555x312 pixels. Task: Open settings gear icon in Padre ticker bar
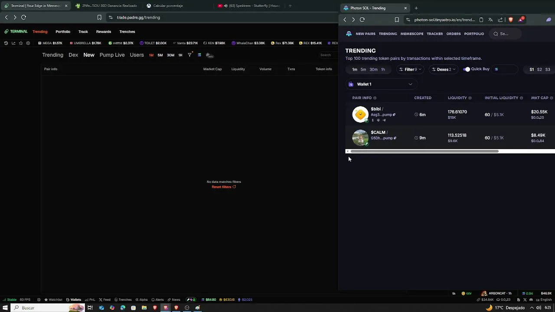tap(28, 43)
